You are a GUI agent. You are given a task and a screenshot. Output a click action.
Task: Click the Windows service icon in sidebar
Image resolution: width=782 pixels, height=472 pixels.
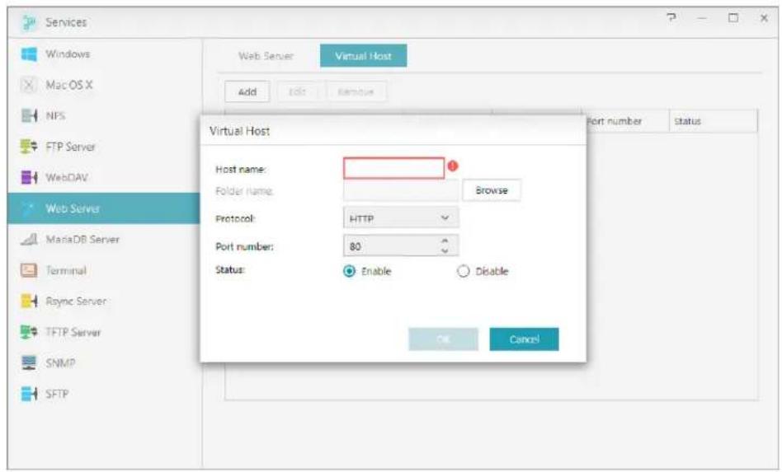coord(29,54)
